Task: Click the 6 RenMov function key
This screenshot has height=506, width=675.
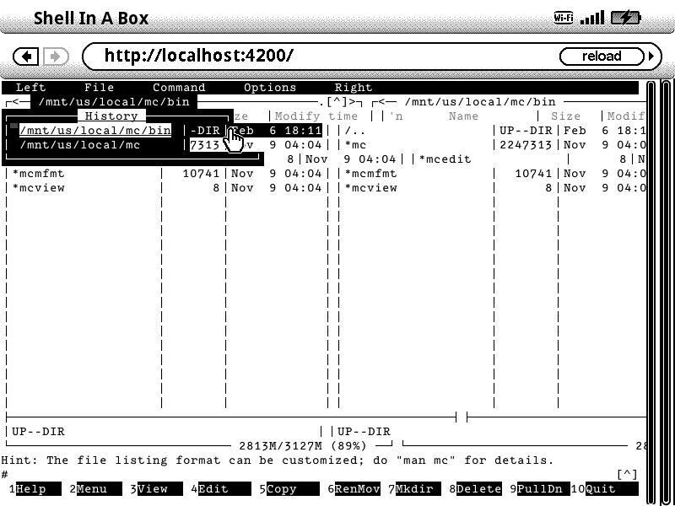Action: tap(354, 489)
